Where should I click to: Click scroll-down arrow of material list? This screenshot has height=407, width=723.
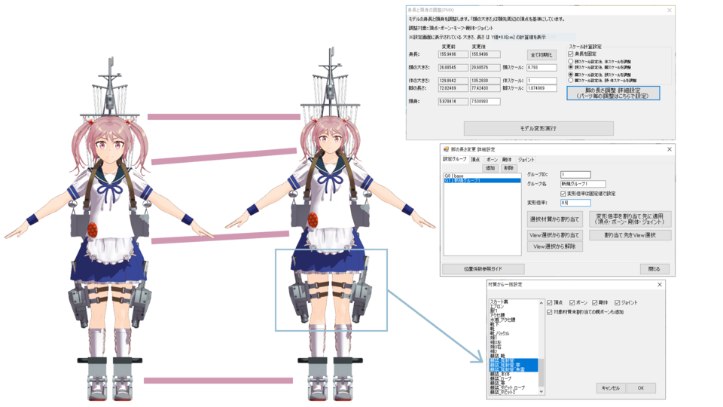tap(541, 391)
